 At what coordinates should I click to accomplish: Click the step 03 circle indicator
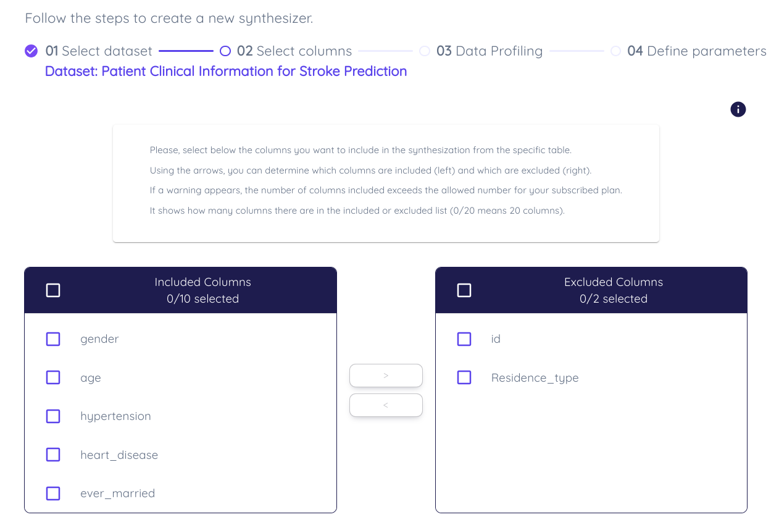pyautogui.click(x=425, y=51)
